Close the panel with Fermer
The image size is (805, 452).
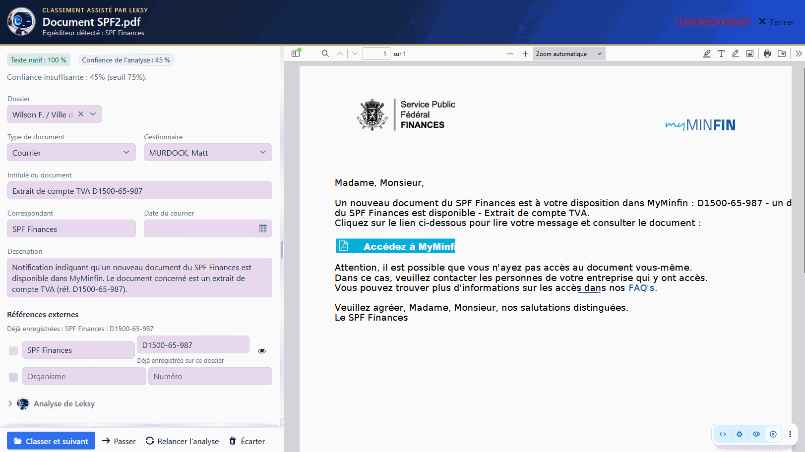(x=776, y=22)
